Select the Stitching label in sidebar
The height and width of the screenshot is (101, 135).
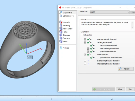(x=66, y=26)
